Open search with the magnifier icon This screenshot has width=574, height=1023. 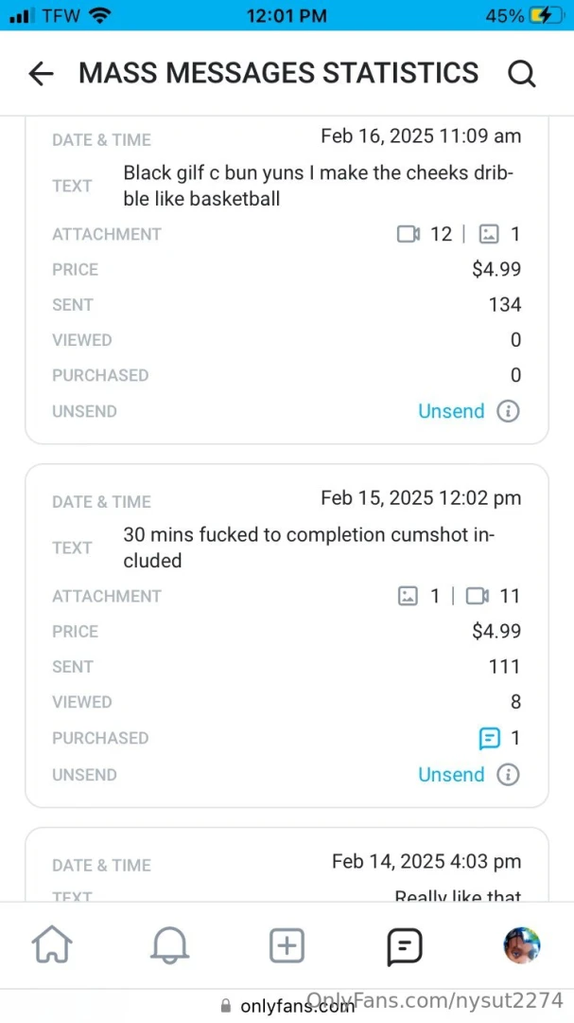(x=522, y=74)
